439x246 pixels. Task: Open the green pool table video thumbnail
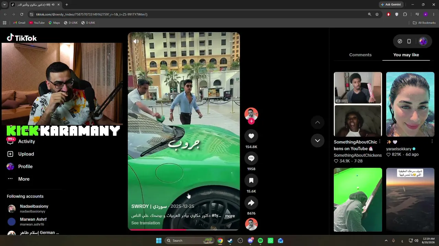pyautogui.click(x=358, y=200)
